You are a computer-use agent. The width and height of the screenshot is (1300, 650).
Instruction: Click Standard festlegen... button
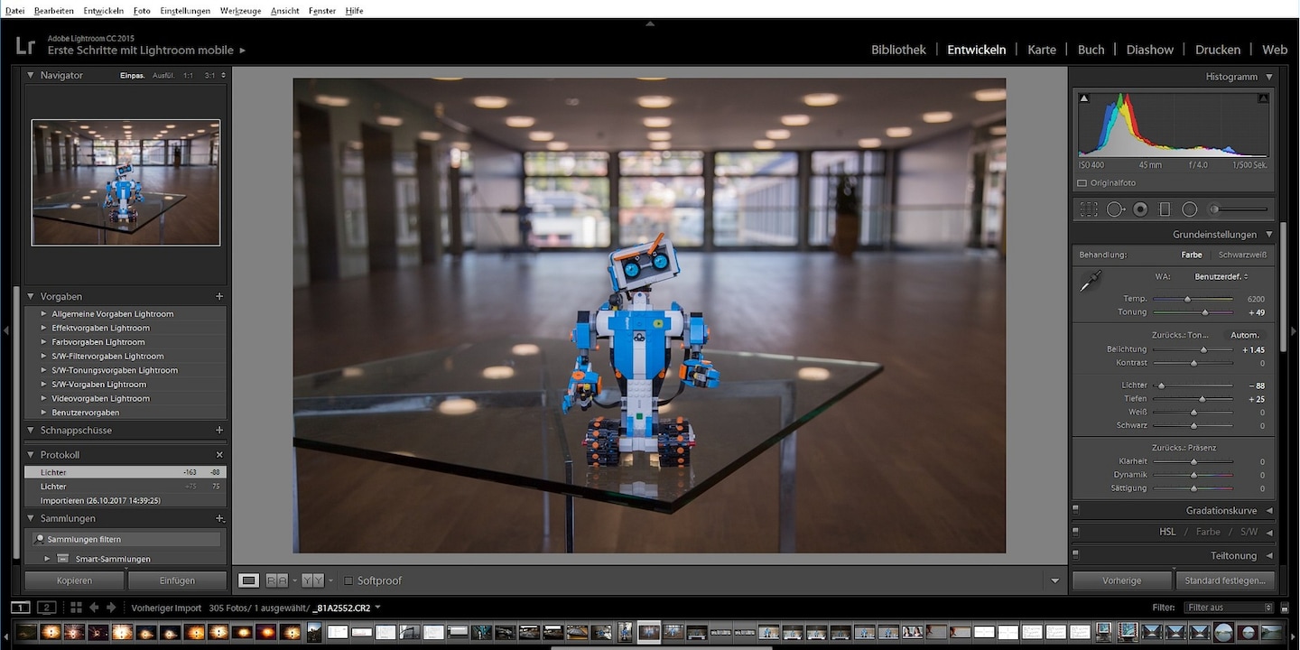coord(1225,580)
